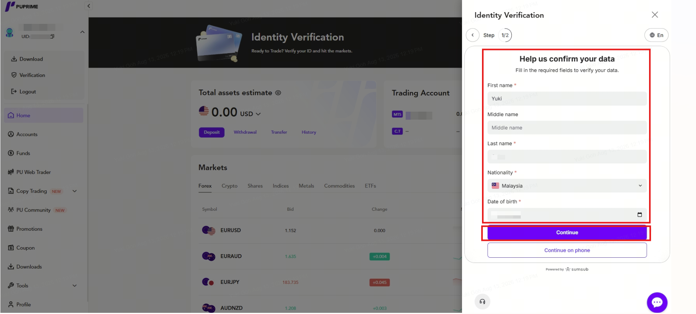The height and width of the screenshot is (314, 696).
Task: Change language with the En selector
Action: [x=656, y=35]
